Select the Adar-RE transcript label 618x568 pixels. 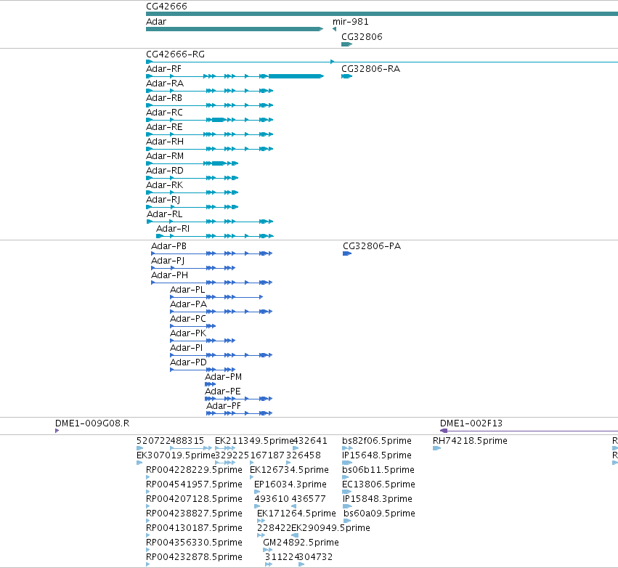pyautogui.click(x=164, y=127)
